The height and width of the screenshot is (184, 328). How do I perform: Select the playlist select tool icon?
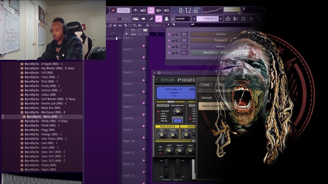130,25
